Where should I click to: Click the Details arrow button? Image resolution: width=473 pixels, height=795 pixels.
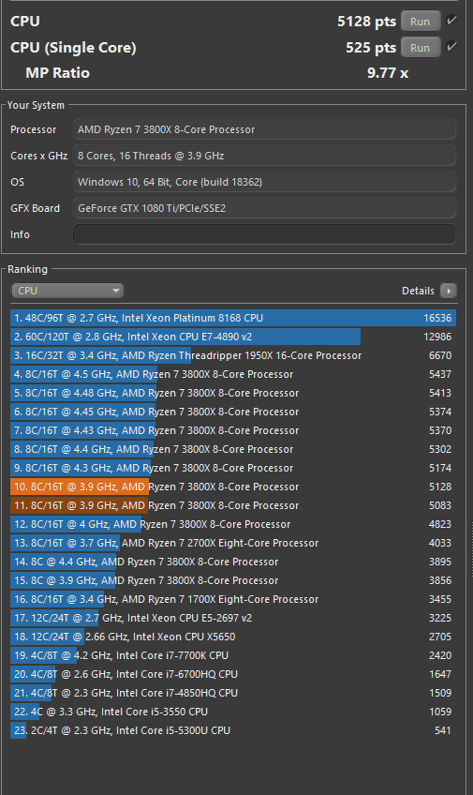point(449,291)
